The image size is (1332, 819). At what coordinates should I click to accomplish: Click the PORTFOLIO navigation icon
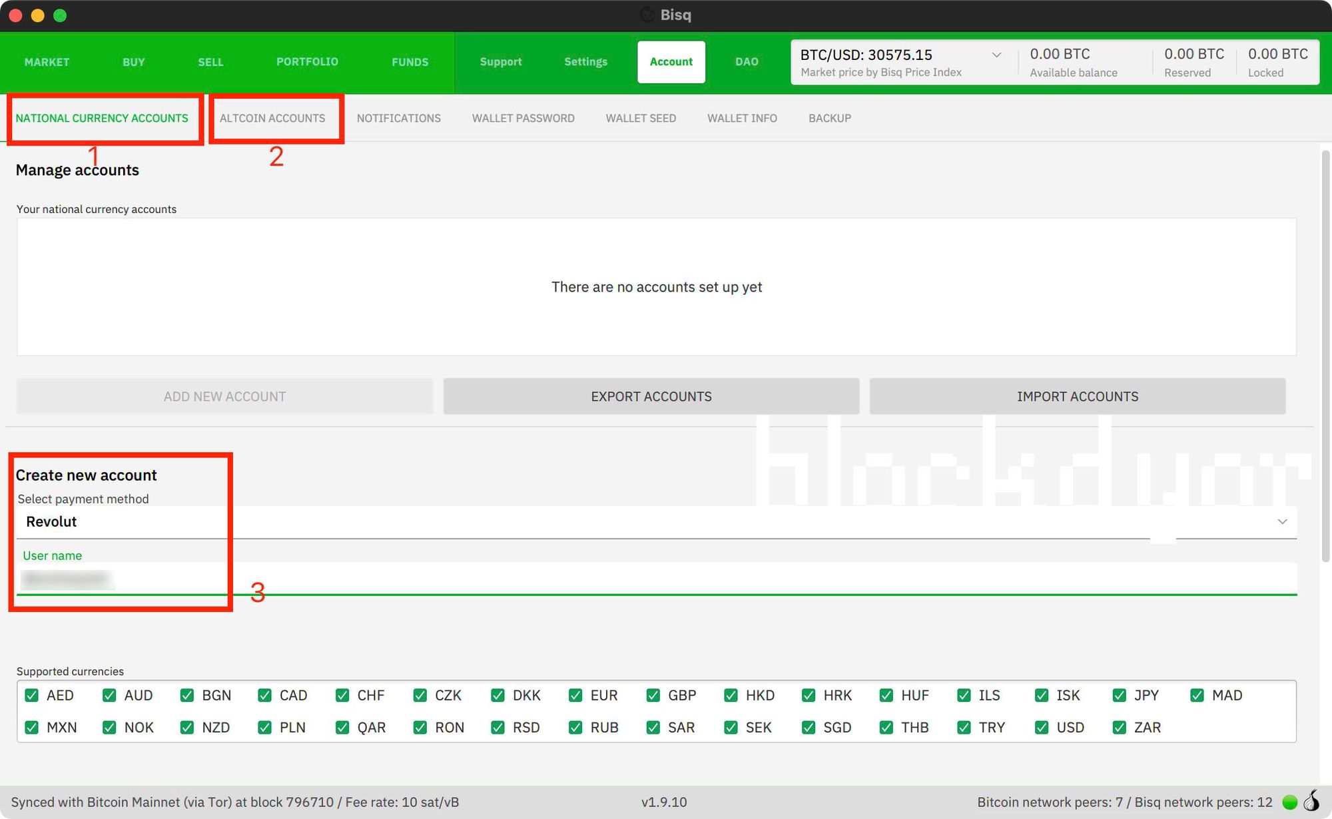(306, 62)
